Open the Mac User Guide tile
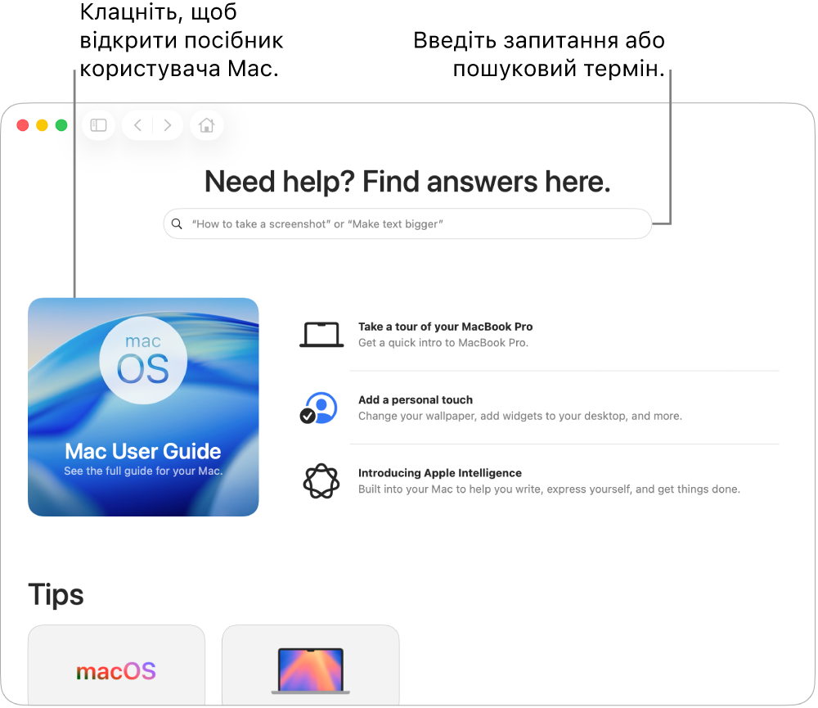Screen dimensions: 818x708 (x=143, y=408)
